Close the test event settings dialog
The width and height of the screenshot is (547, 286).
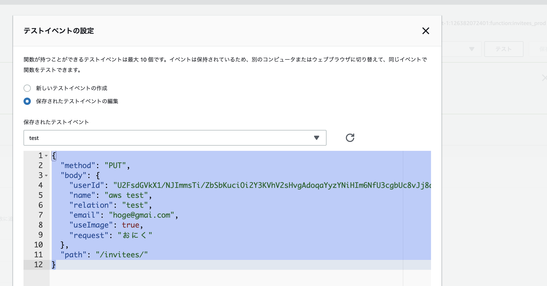[426, 31]
